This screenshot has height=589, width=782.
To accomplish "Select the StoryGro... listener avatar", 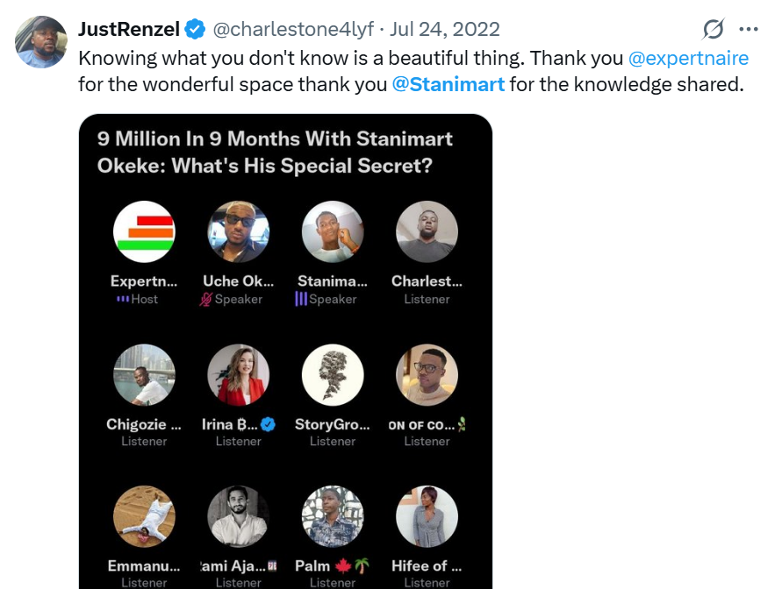I will pos(333,375).
